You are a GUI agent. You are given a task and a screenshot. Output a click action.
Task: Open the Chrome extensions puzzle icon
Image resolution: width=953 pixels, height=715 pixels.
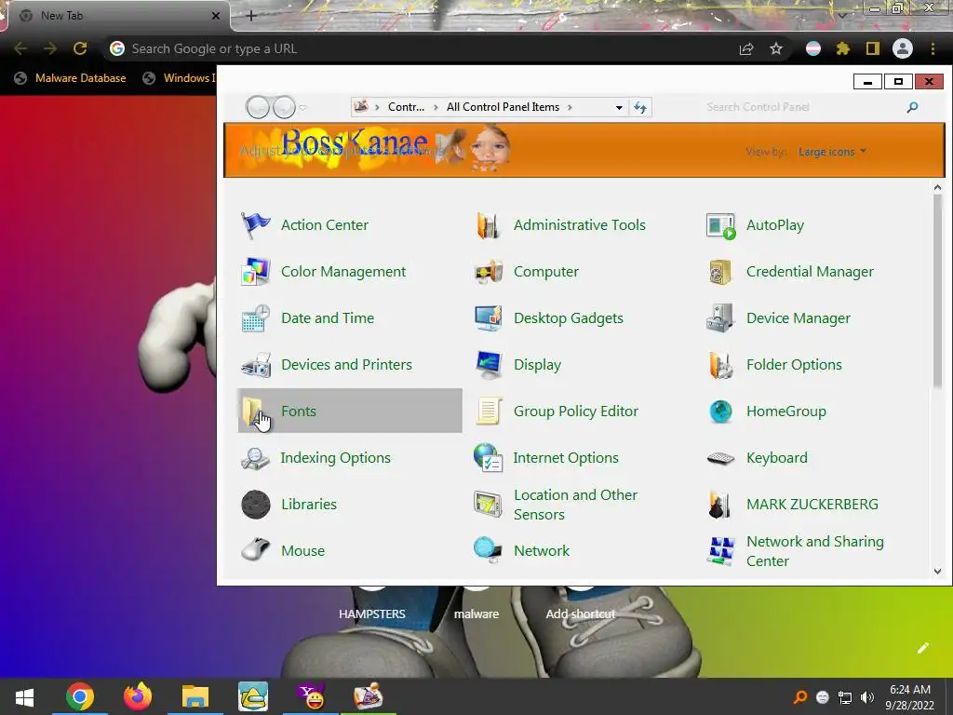[x=842, y=48]
